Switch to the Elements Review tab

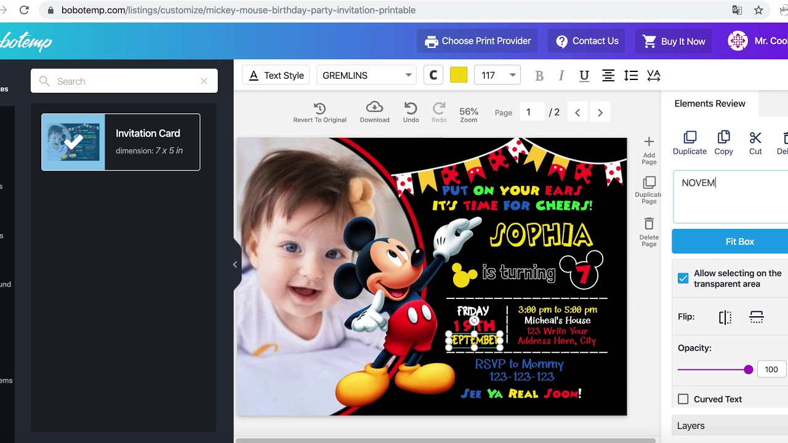710,103
